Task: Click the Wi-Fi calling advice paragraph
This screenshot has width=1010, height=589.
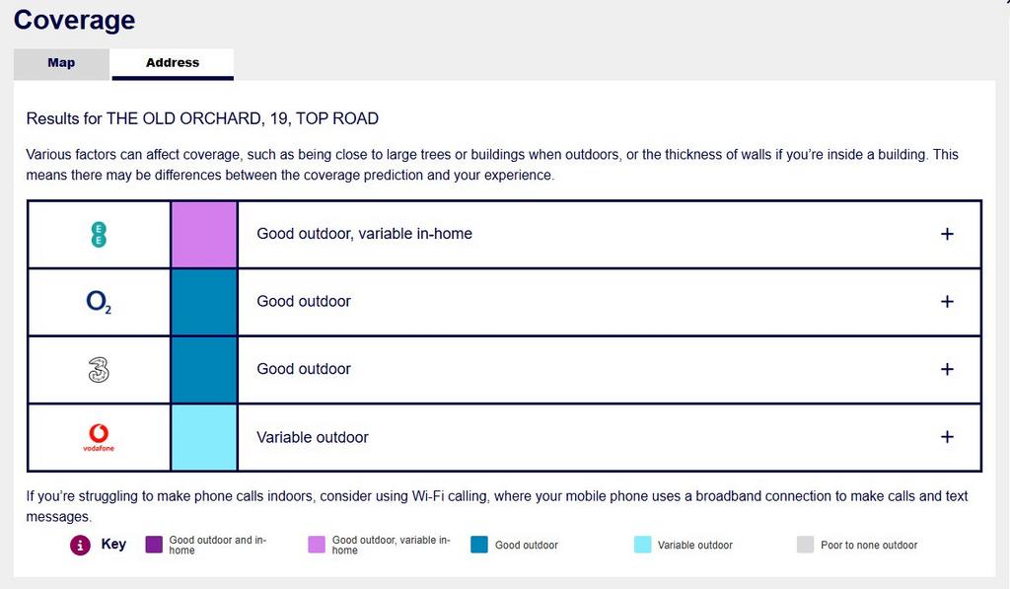Action: [497, 506]
